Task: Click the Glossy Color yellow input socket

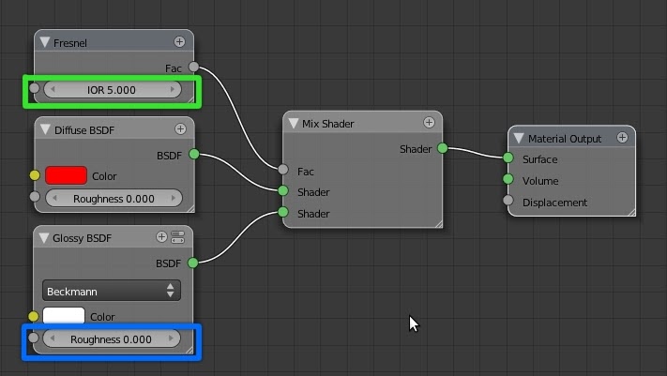Action: pos(34,316)
